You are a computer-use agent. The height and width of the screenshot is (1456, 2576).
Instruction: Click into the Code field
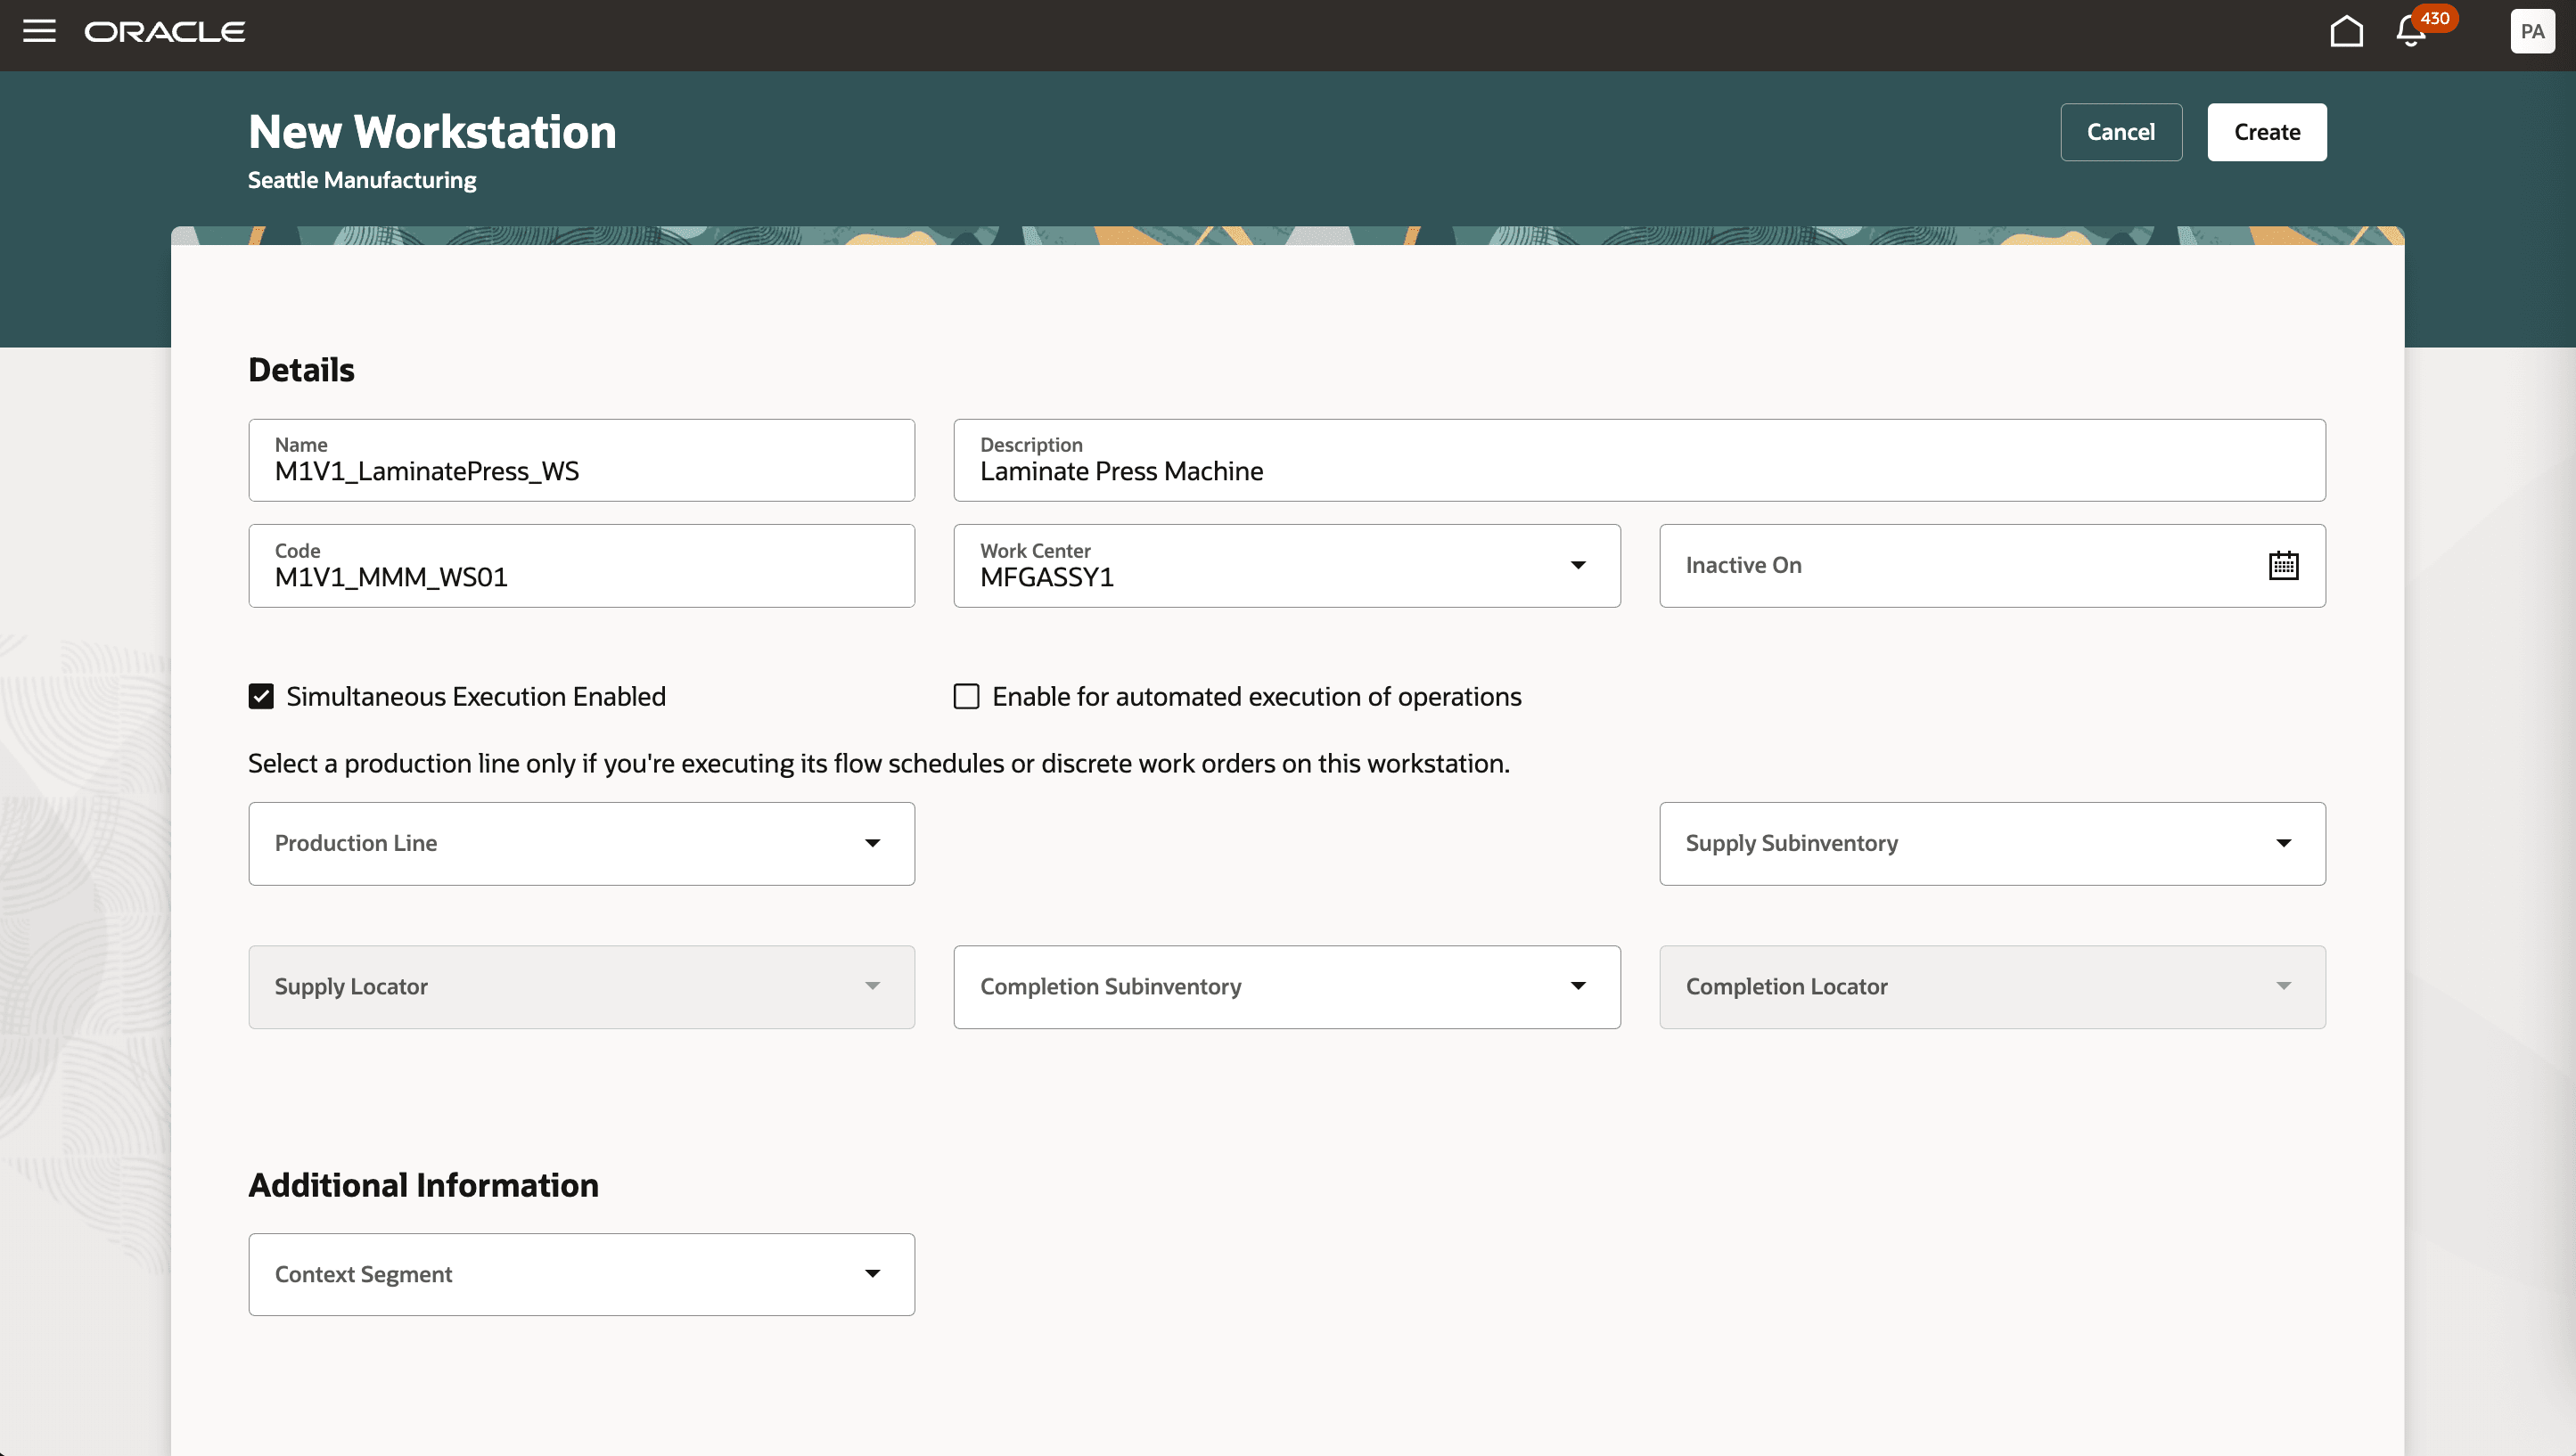click(x=581, y=566)
